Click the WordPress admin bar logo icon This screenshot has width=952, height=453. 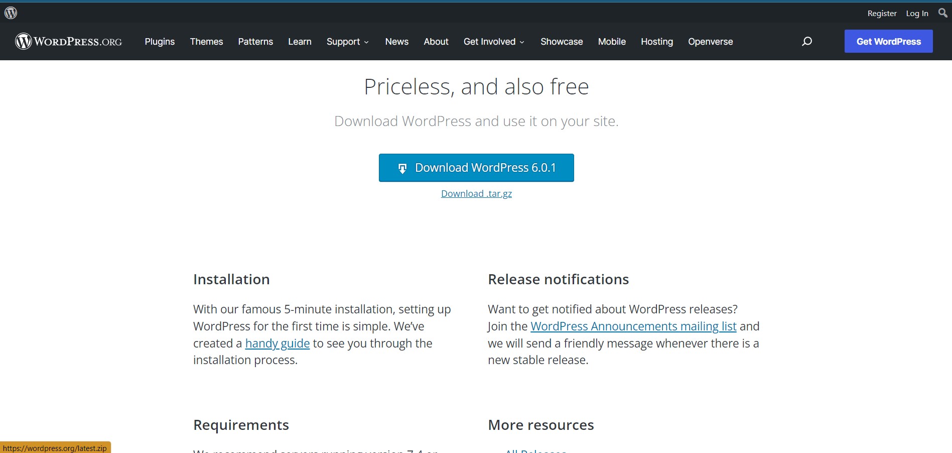coord(11,13)
